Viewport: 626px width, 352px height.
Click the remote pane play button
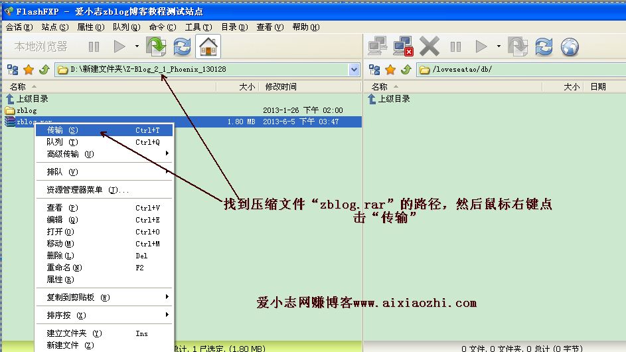point(481,46)
